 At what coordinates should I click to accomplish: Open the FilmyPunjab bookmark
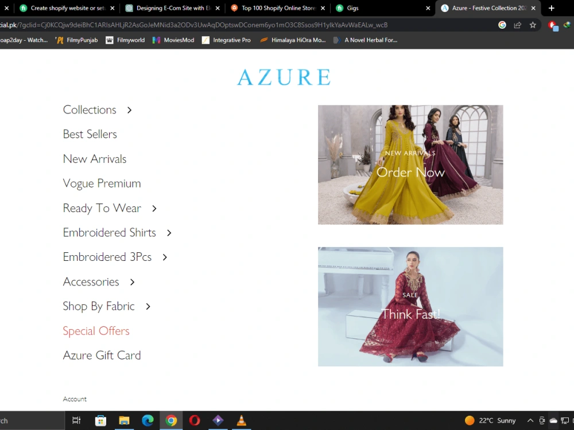pyautogui.click(x=77, y=40)
